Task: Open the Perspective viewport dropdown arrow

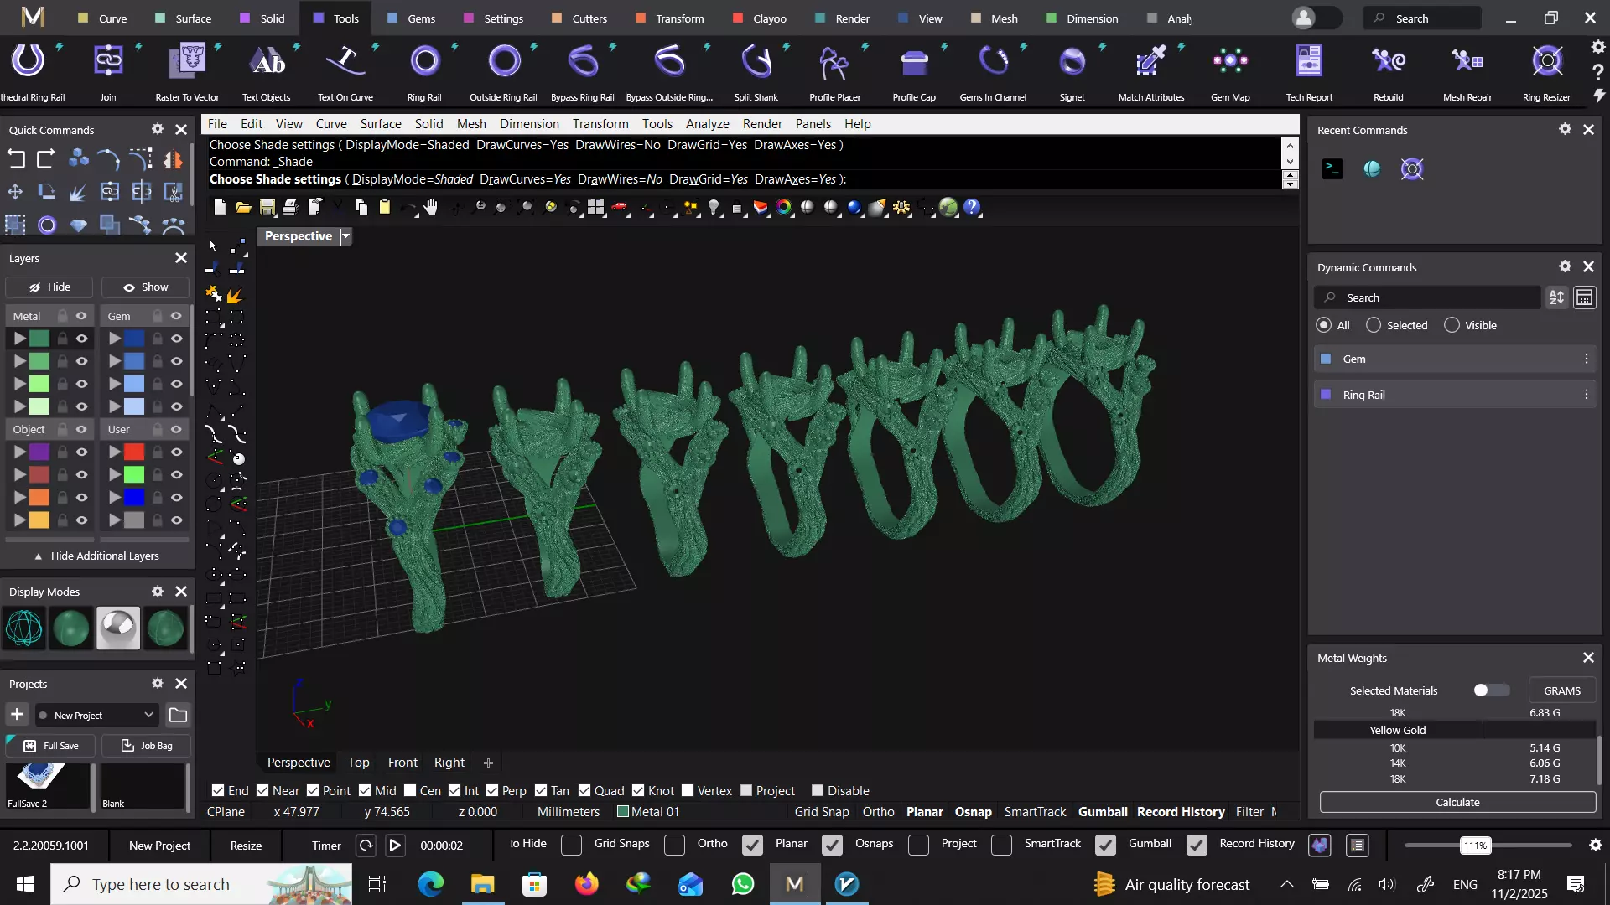Action: click(x=345, y=236)
